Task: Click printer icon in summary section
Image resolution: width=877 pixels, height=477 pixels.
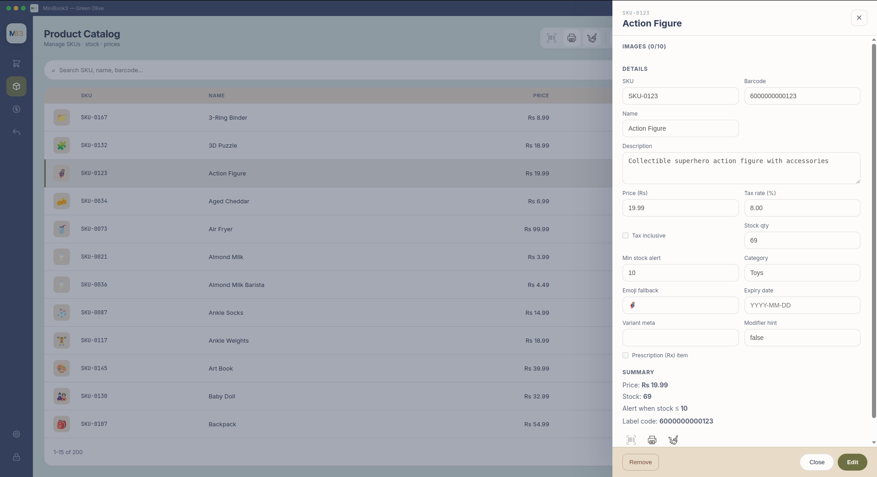Action: [x=652, y=440]
